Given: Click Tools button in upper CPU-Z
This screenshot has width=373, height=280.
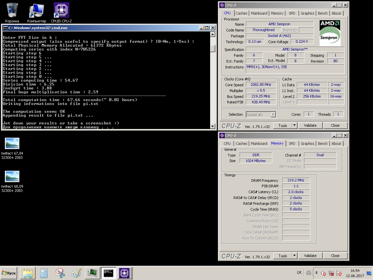Looking at the screenshot, I should click(x=283, y=125).
